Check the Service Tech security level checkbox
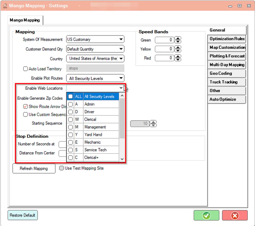 point(70,150)
